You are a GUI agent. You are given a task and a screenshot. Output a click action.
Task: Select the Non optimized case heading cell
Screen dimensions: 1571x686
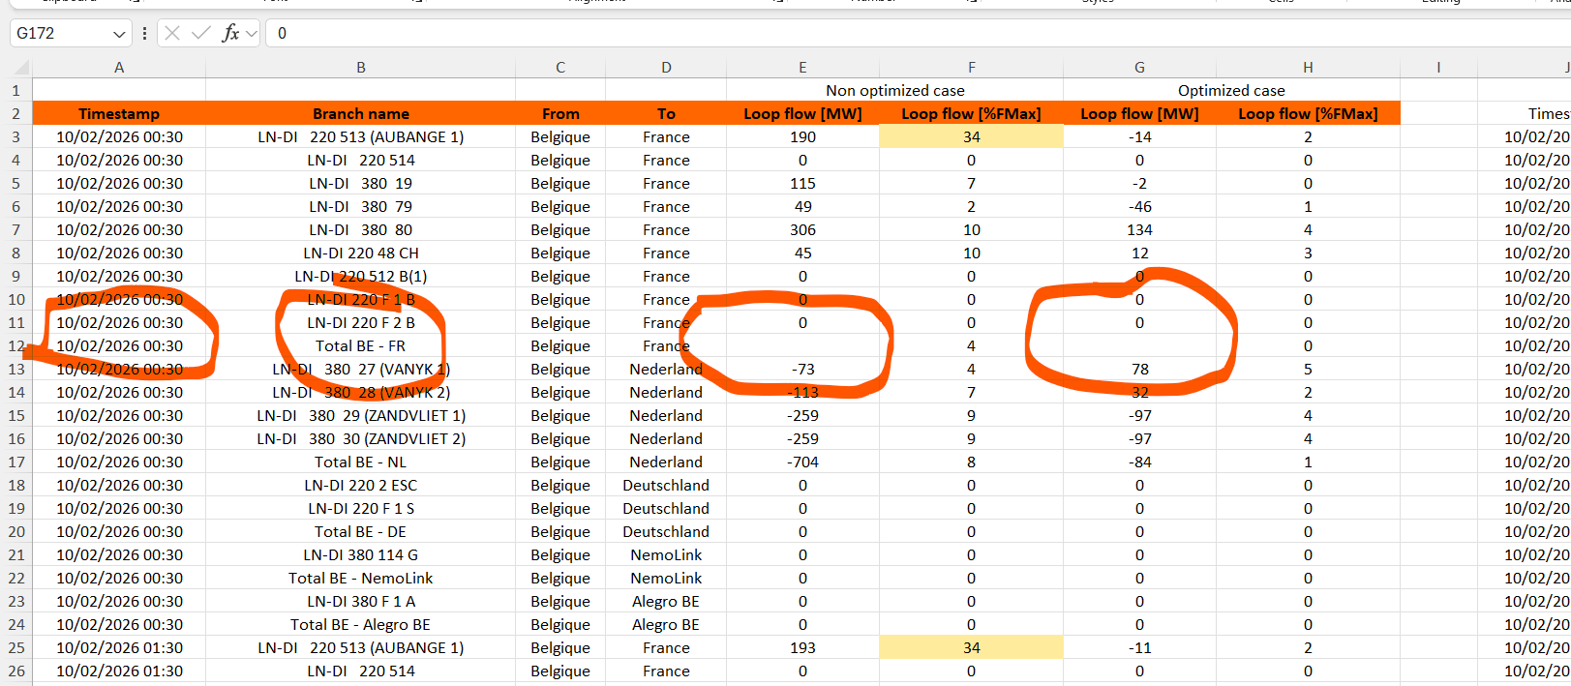coord(894,91)
